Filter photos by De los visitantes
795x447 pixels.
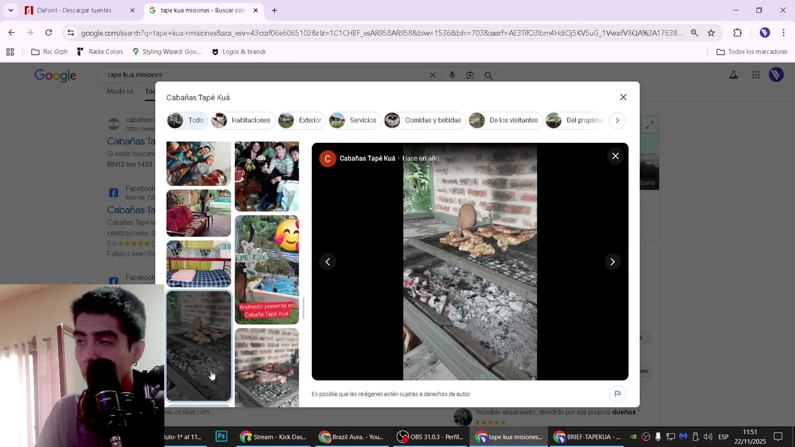(x=504, y=120)
